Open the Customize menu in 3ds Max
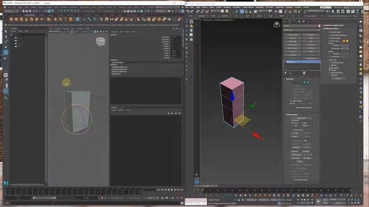This screenshot has height=207, width=369. click(x=279, y=7)
